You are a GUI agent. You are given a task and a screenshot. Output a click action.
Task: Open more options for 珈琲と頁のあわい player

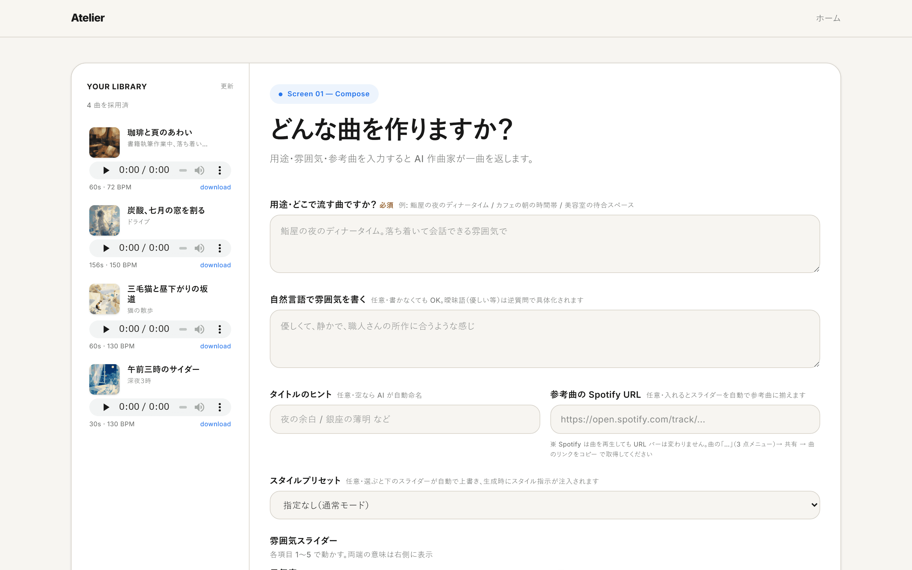pyautogui.click(x=220, y=170)
